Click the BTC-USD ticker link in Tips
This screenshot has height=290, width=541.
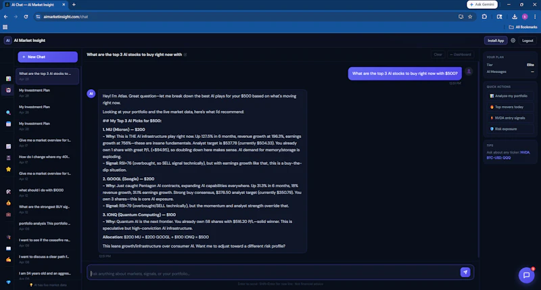pyautogui.click(x=494, y=158)
